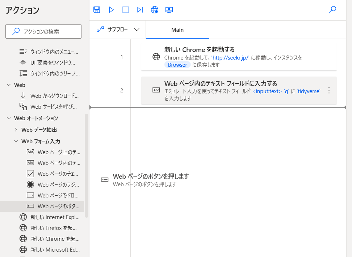Select the Web ページのボタ… action in list
Image resolution: width=352 pixels, height=257 pixels.
[x=42, y=206]
